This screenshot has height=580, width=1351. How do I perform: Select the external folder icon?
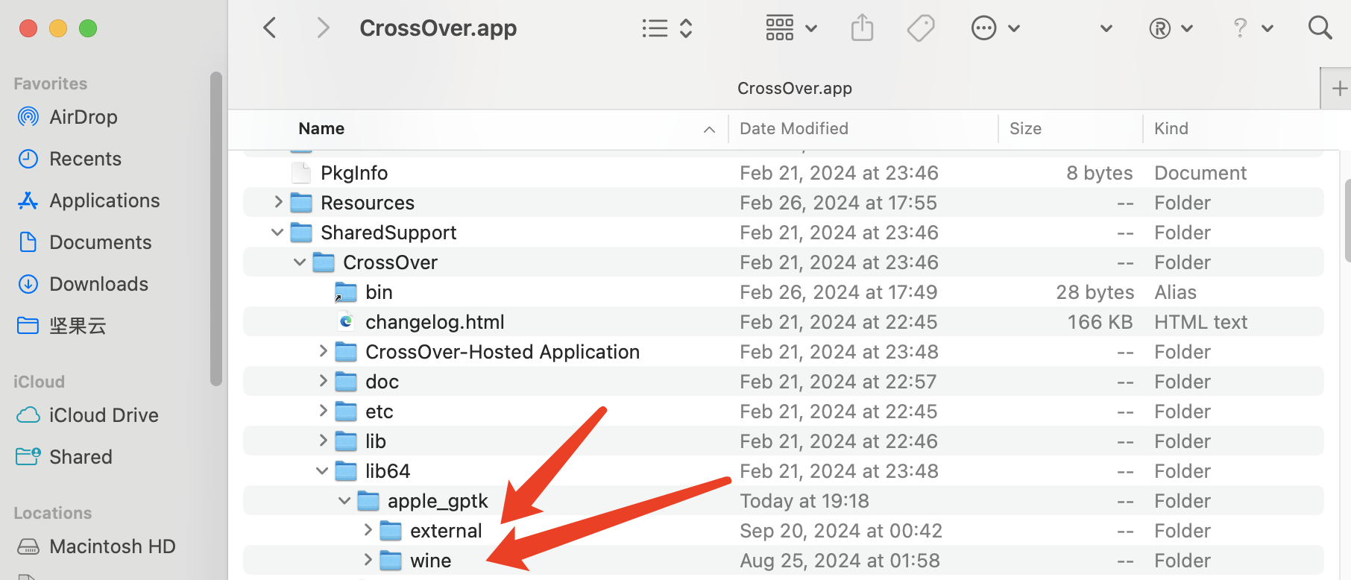tap(391, 531)
